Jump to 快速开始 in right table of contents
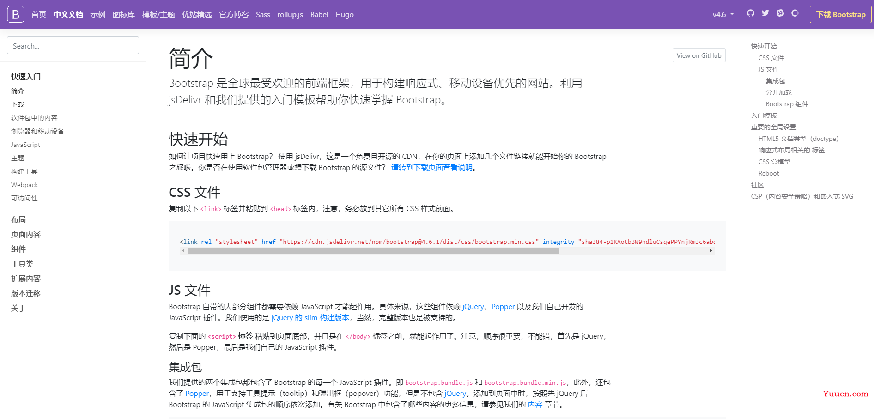The height and width of the screenshot is (419, 874). tap(764, 46)
